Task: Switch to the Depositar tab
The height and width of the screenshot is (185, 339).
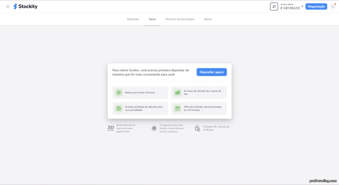Action: [133, 19]
